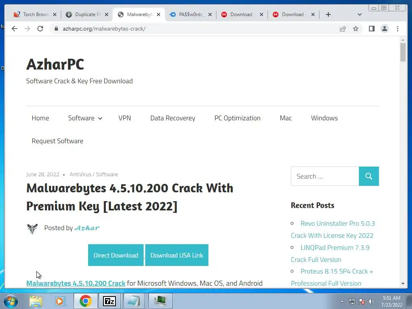
Task: Open Proteus 8.15 SP4 Crack post
Action: pyautogui.click(x=332, y=278)
